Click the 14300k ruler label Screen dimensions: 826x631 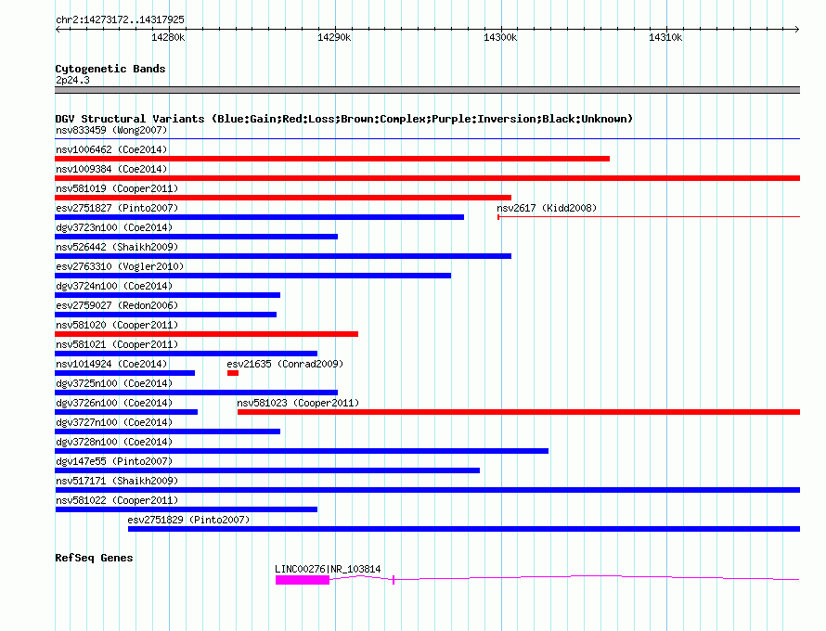(500, 37)
